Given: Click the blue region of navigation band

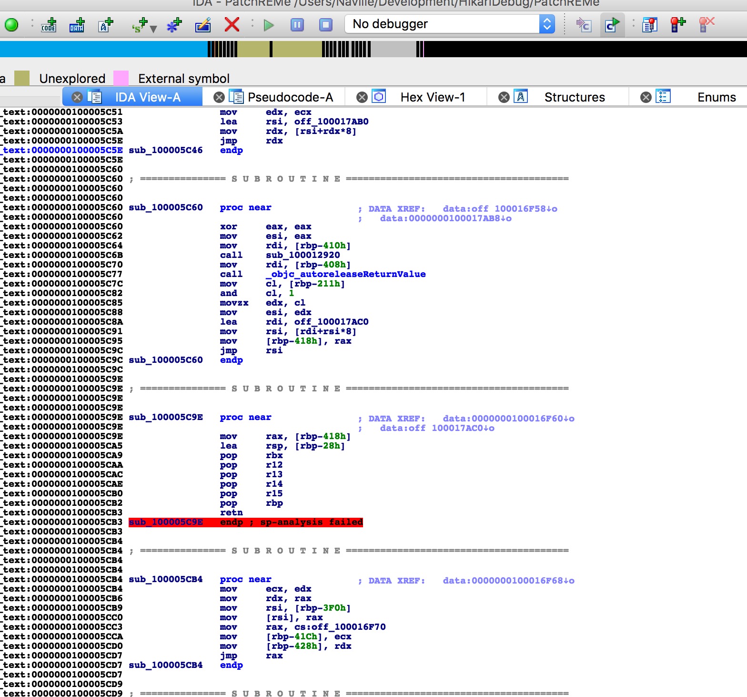Looking at the screenshot, I should pos(103,49).
